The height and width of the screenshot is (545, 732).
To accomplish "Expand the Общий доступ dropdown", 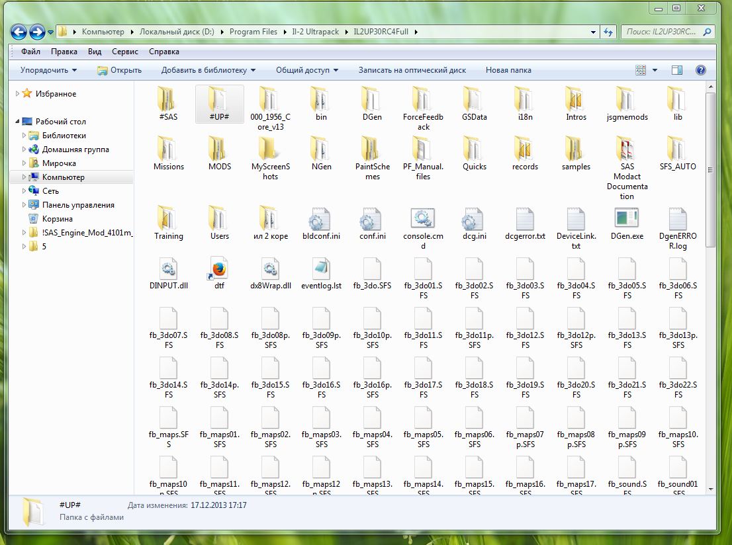I will pos(306,70).
